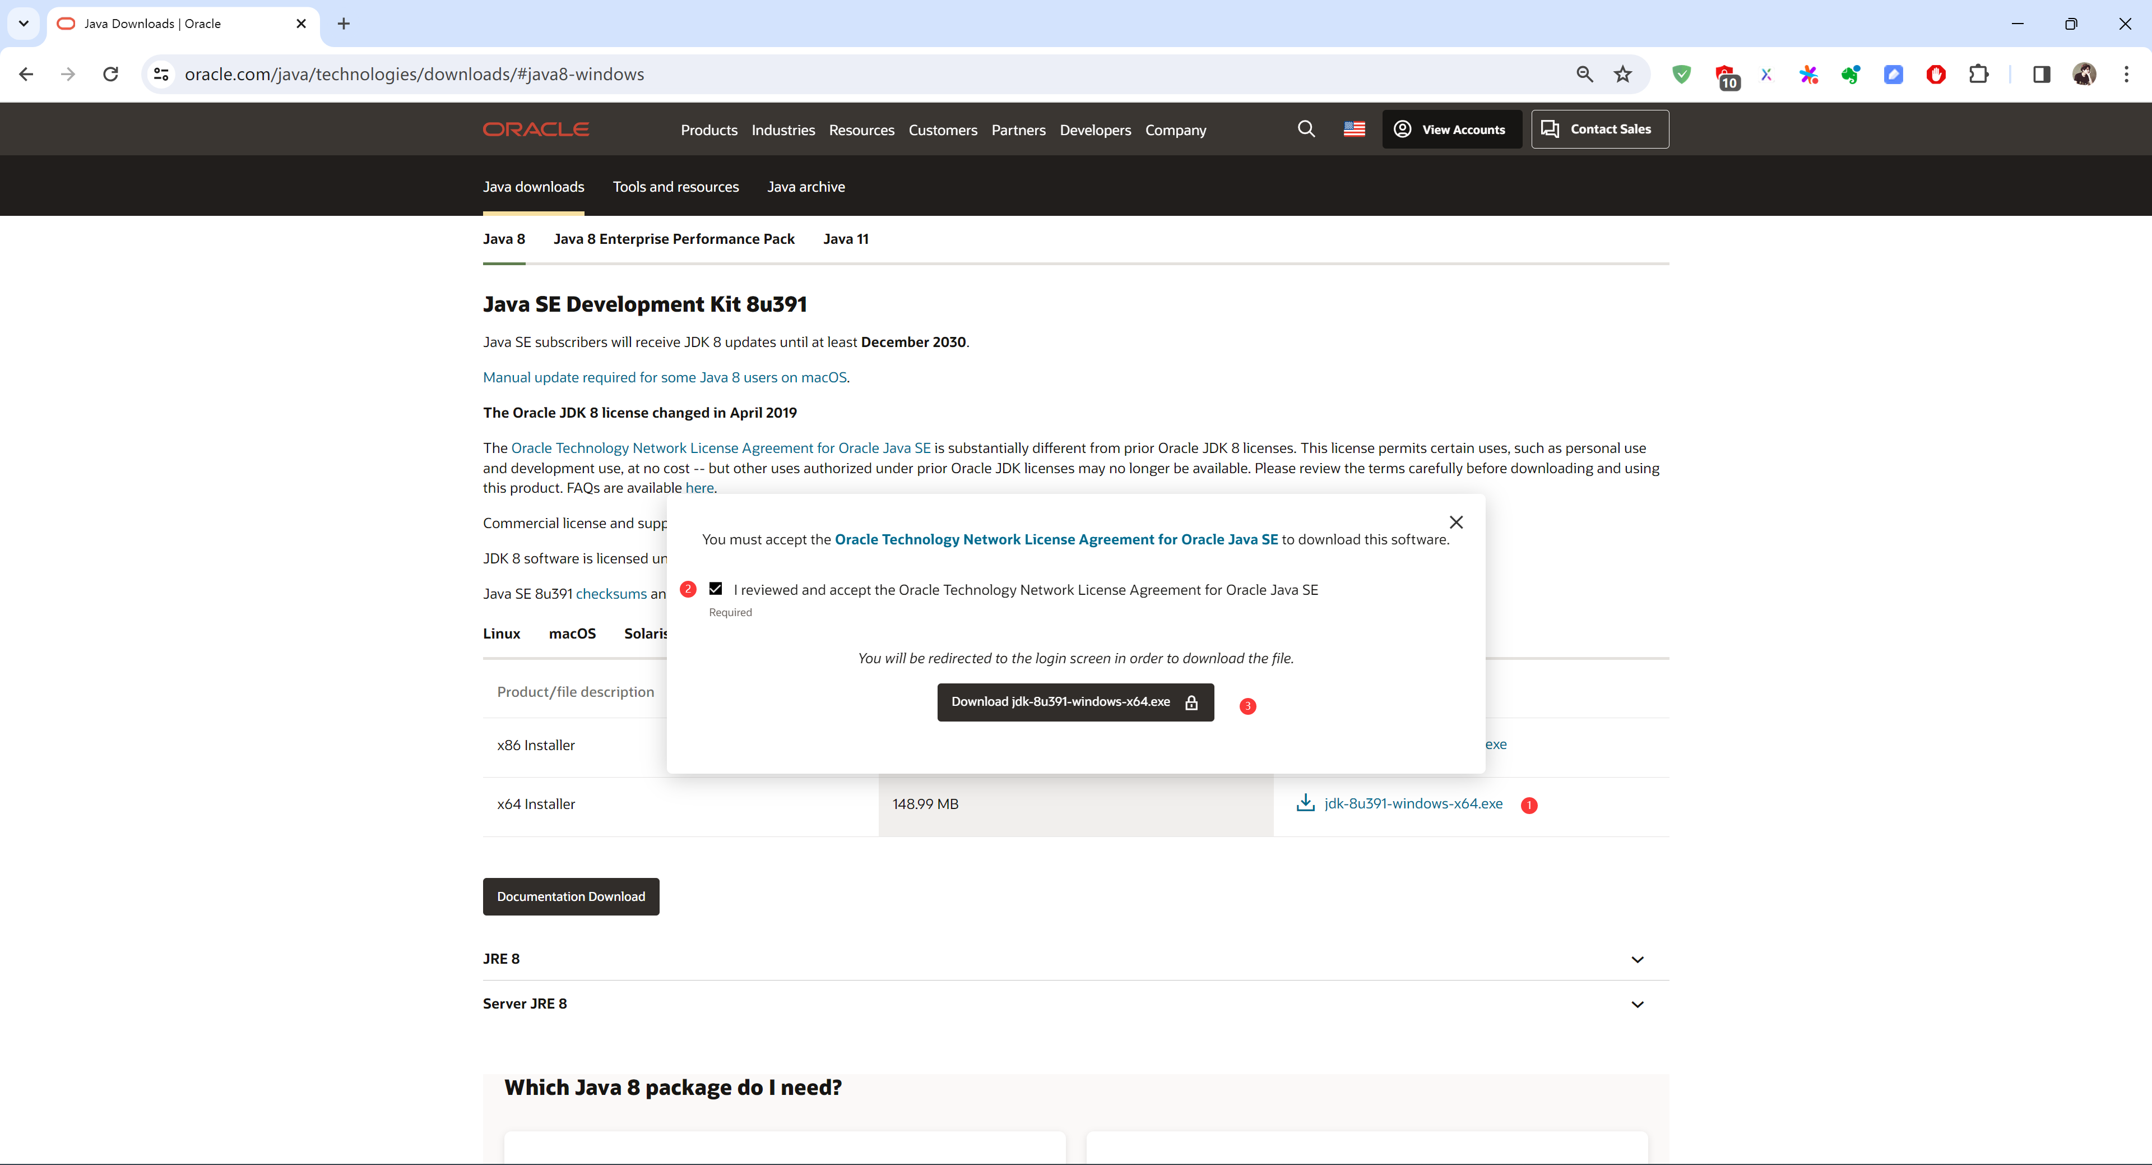Image resolution: width=2152 pixels, height=1165 pixels.
Task: Open the Customers menu
Action: (942, 130)
